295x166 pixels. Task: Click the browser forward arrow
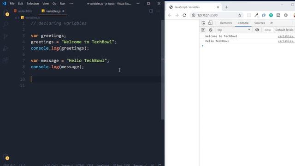pyautogui.click(x=177, y=15)
